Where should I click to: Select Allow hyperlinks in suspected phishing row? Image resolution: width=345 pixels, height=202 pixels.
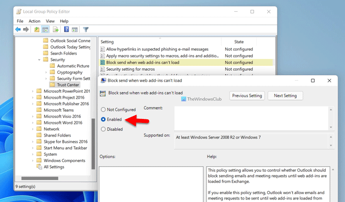tap(186, 49)
